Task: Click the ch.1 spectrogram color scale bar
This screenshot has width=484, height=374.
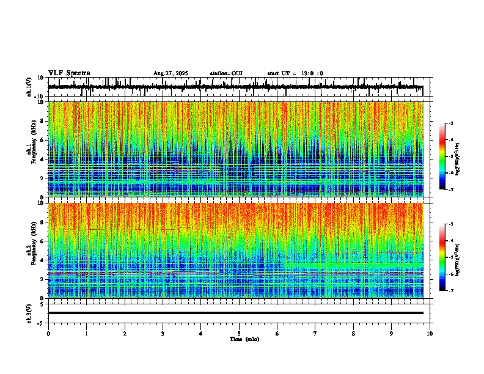Action: pos(442,156)
